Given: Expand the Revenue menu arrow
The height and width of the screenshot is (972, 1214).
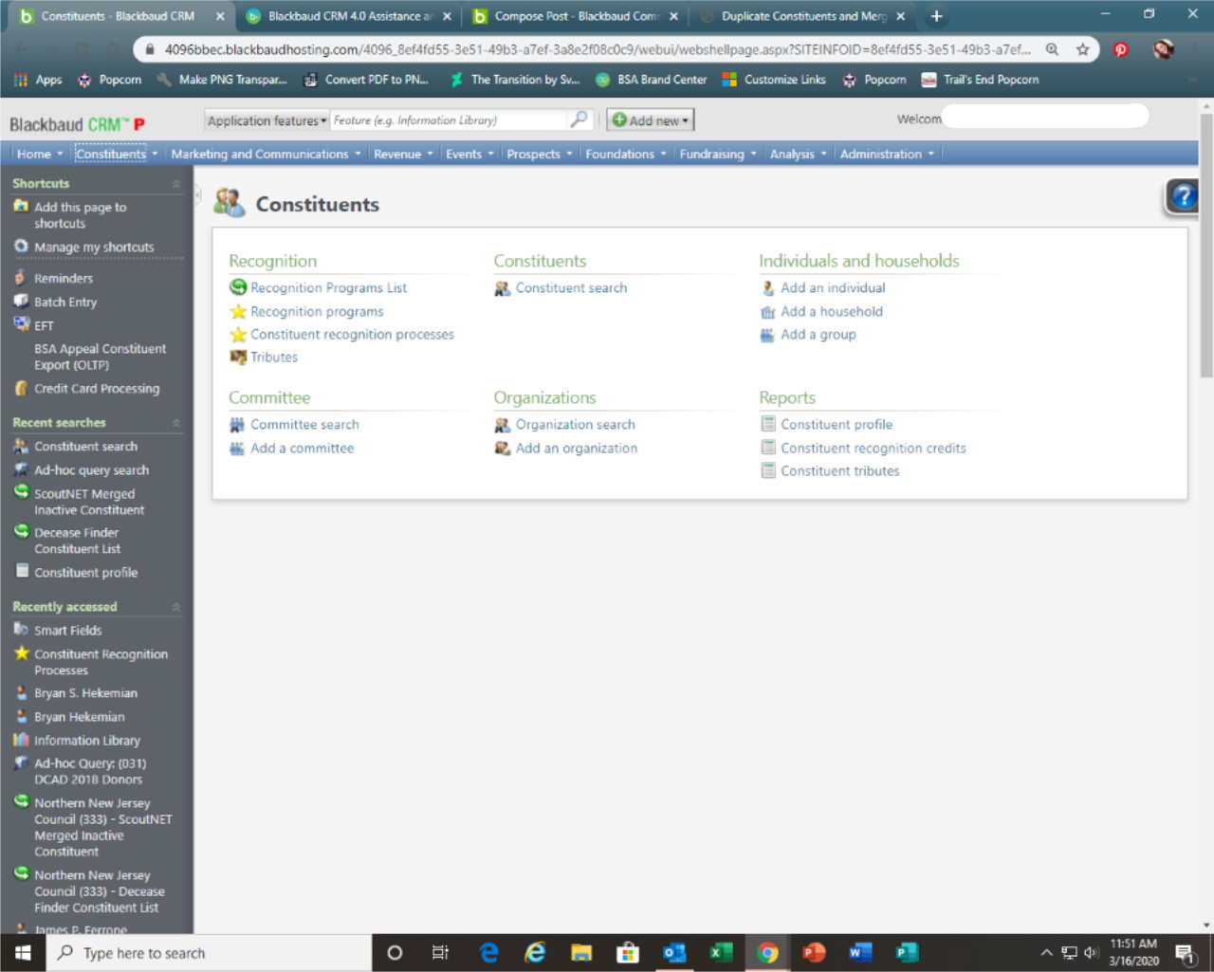Looking at the screenshot, I should [430, 154].
